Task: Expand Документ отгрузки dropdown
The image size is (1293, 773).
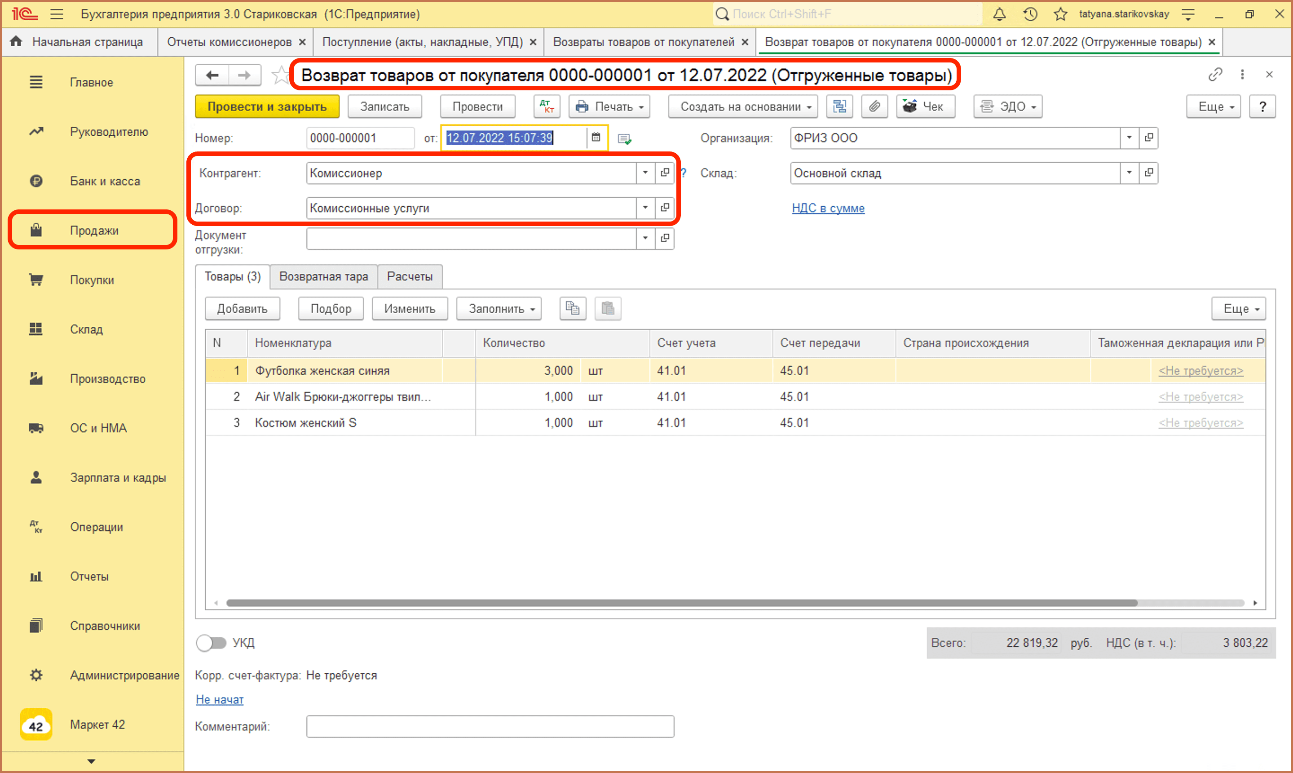Action: [x=645, y=239]
